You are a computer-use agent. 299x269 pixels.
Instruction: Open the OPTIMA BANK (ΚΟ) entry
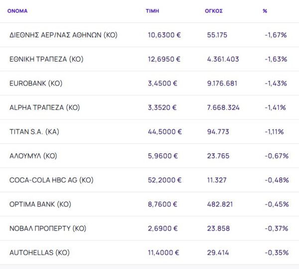pos(39,204)
